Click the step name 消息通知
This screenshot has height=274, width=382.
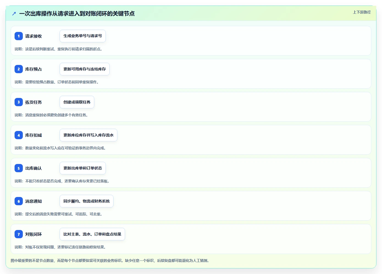(x=34, y=201)
